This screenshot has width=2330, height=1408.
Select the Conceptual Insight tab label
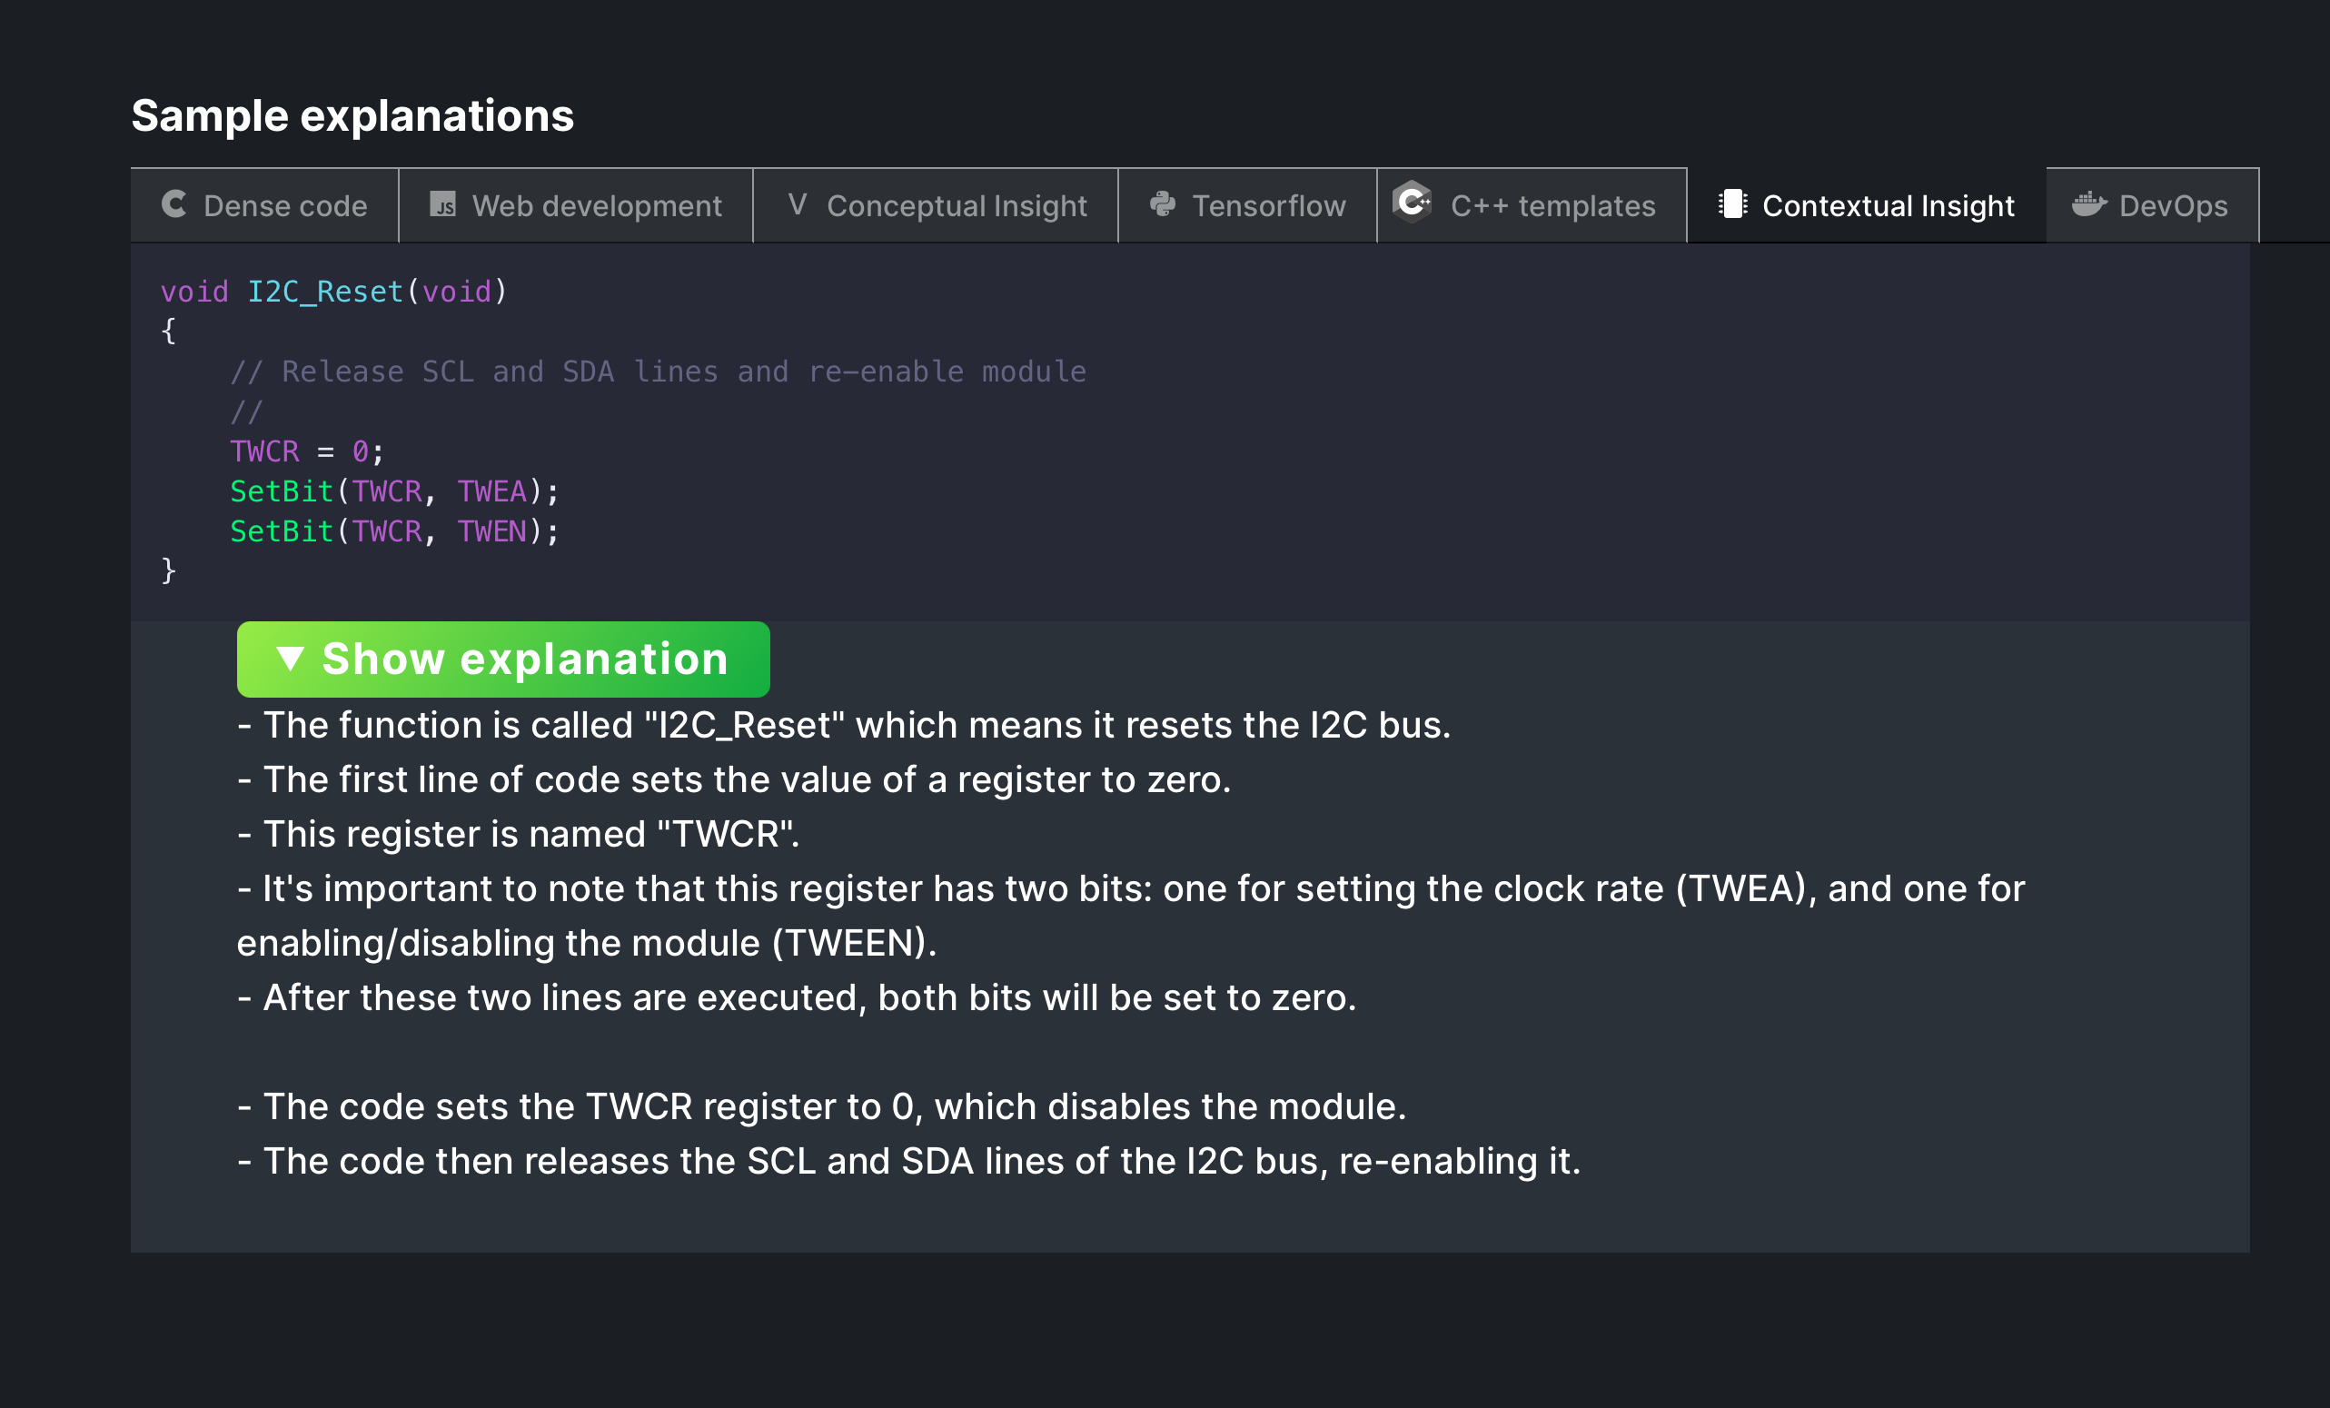point(956,206)
